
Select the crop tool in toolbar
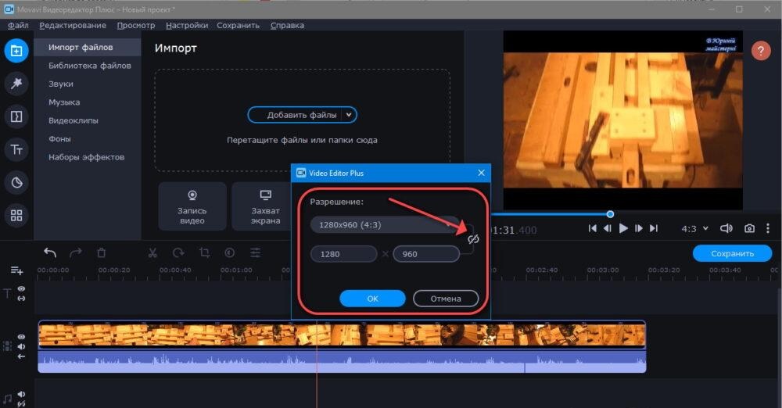[204, 252]
